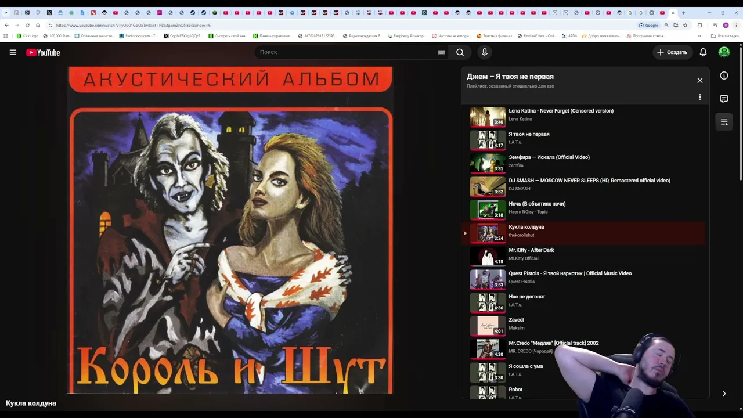This screenshot has height=418, width=743.
Task: Go to the YouTube home logo
Action: 43,52
